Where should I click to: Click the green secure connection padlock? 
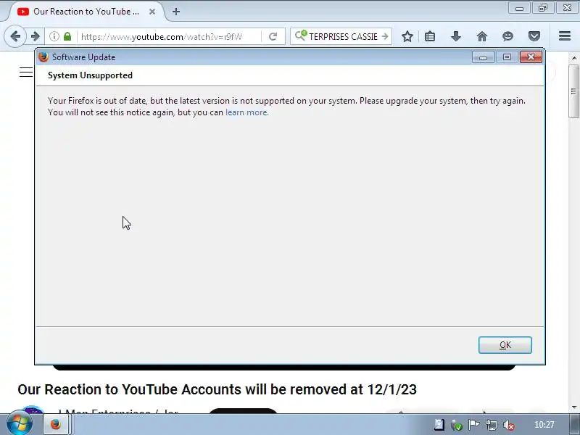click(67, 36)
